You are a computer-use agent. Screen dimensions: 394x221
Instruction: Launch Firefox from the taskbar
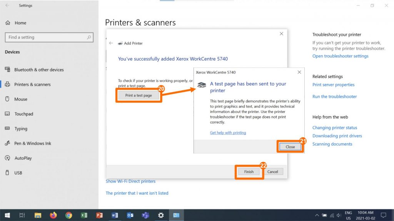(53, 215)
